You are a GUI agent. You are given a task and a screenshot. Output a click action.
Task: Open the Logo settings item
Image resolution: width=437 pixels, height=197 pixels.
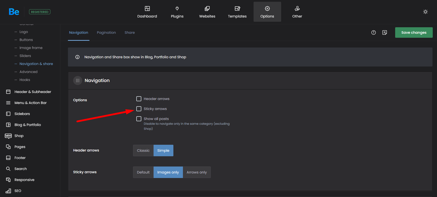(24, 32)
